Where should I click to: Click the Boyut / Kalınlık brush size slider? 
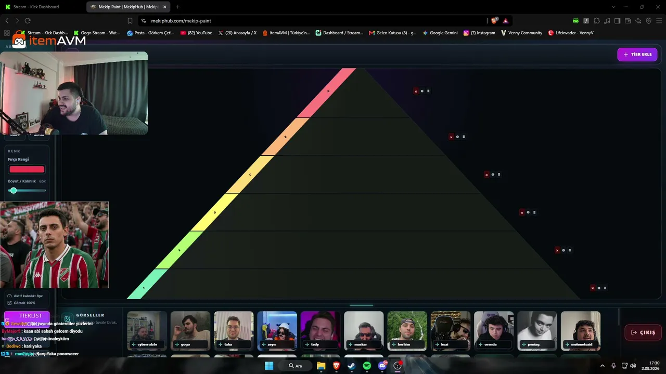(x=27, y=191)
